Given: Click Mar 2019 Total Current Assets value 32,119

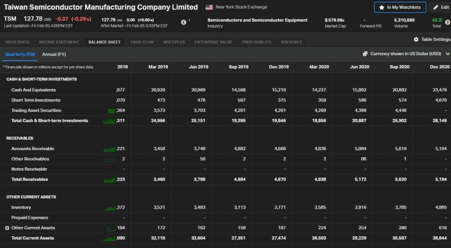Looking at the screenshot, I should point(158,238).
